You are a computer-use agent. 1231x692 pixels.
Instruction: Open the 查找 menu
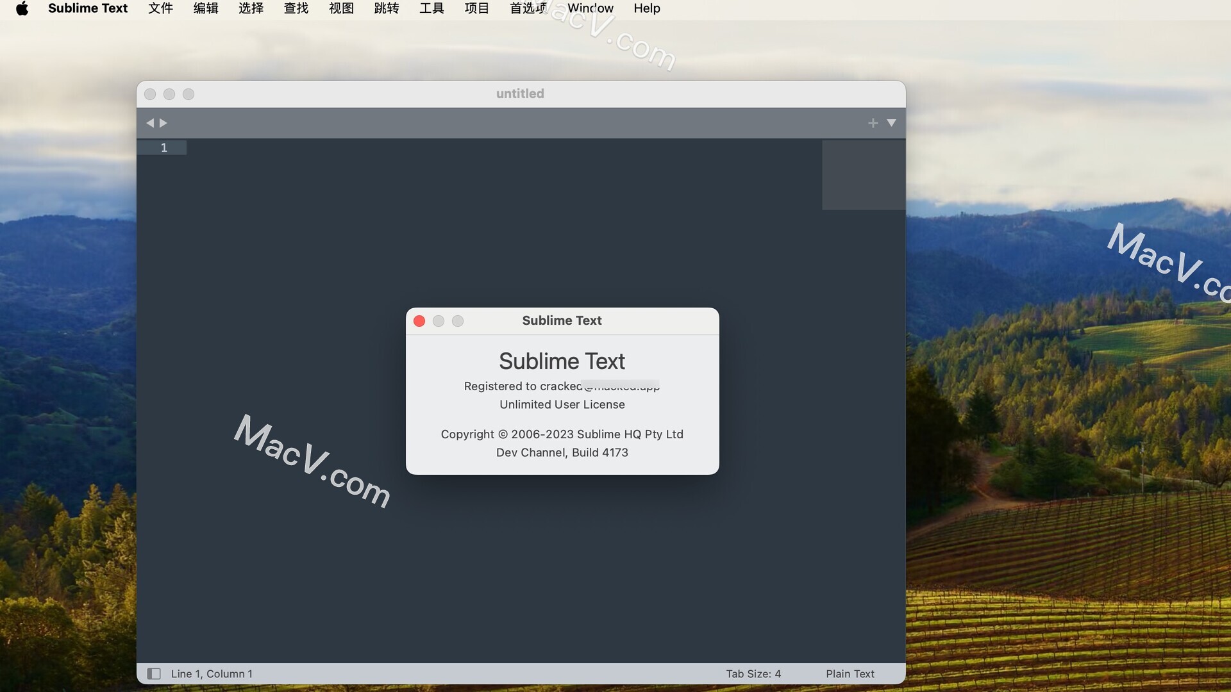pos(296,8)
